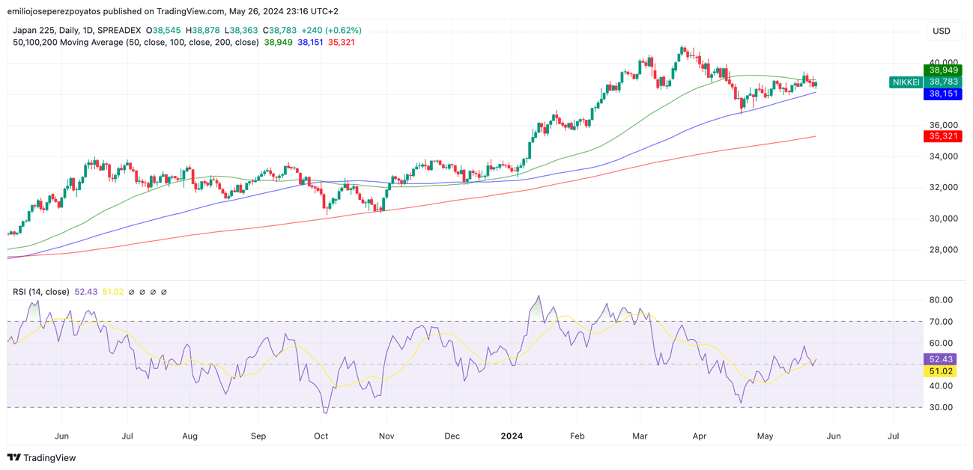
Task: Click the Oct label on time axis
Action: [x=321, y=436]
